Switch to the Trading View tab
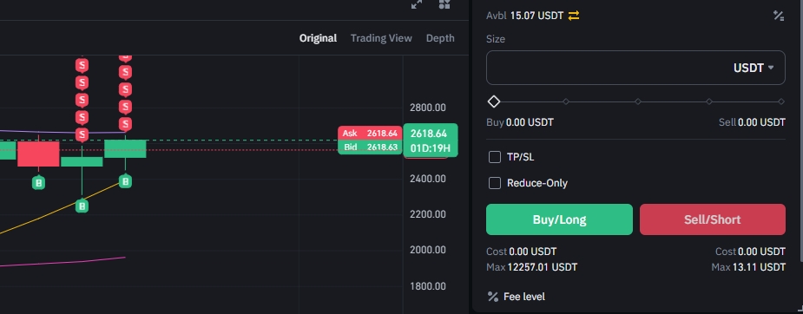 (x=381, y=38)
